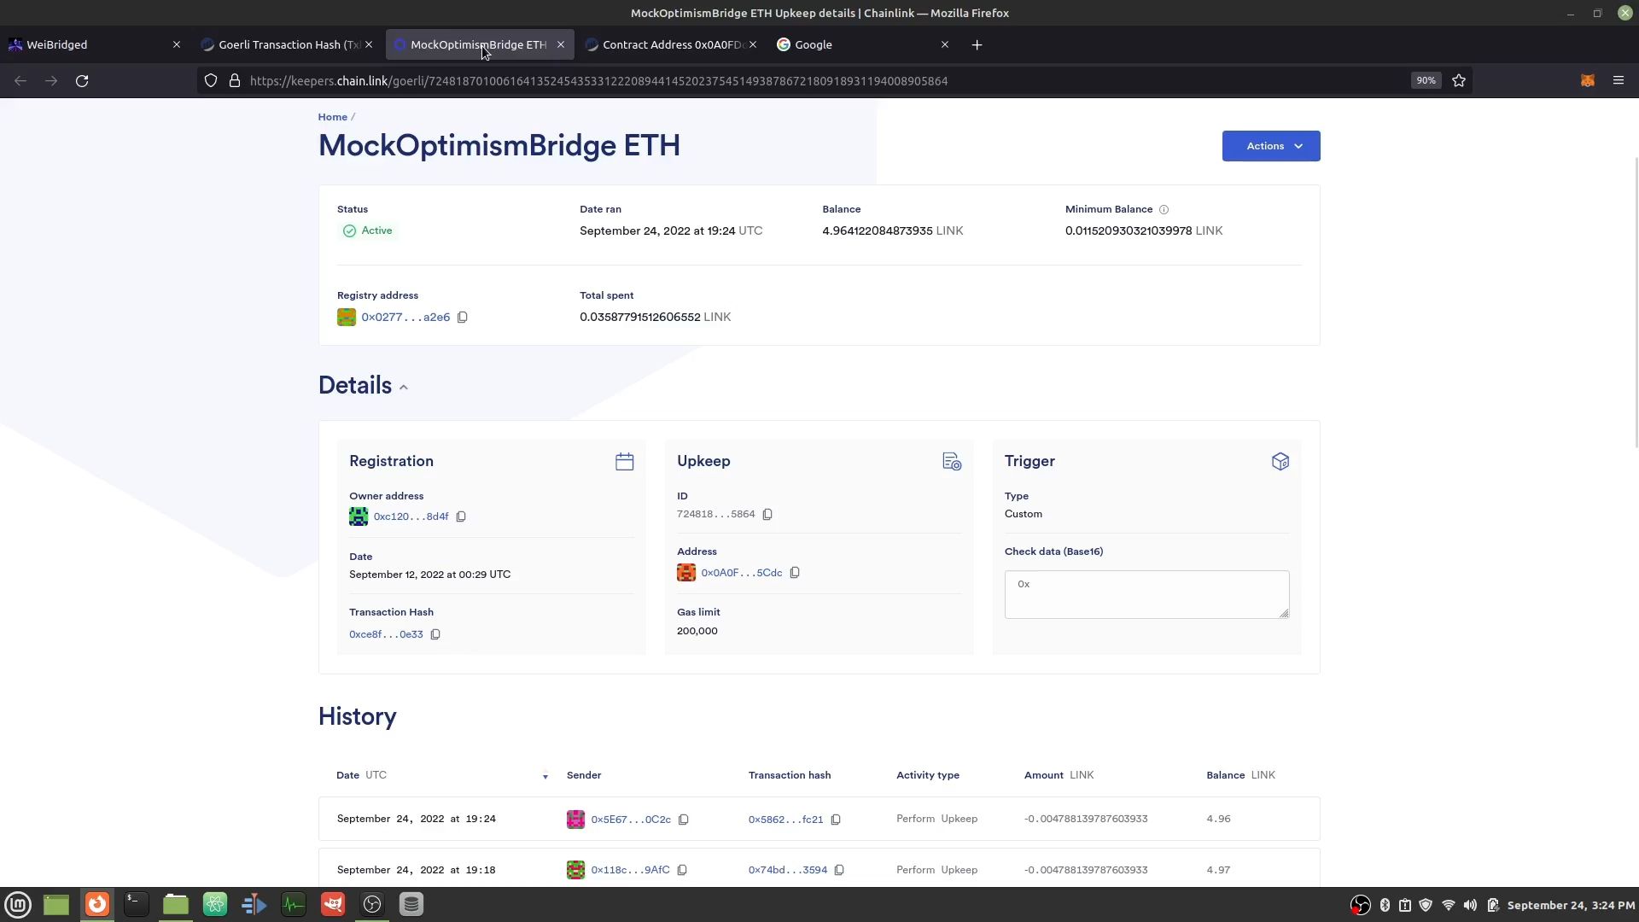Click upkeep address identicon 0x0A0F

point(686,573)
